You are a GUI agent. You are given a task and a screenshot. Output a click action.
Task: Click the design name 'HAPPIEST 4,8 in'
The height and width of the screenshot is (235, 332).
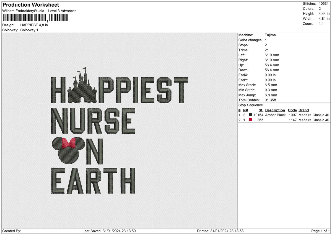34,25
